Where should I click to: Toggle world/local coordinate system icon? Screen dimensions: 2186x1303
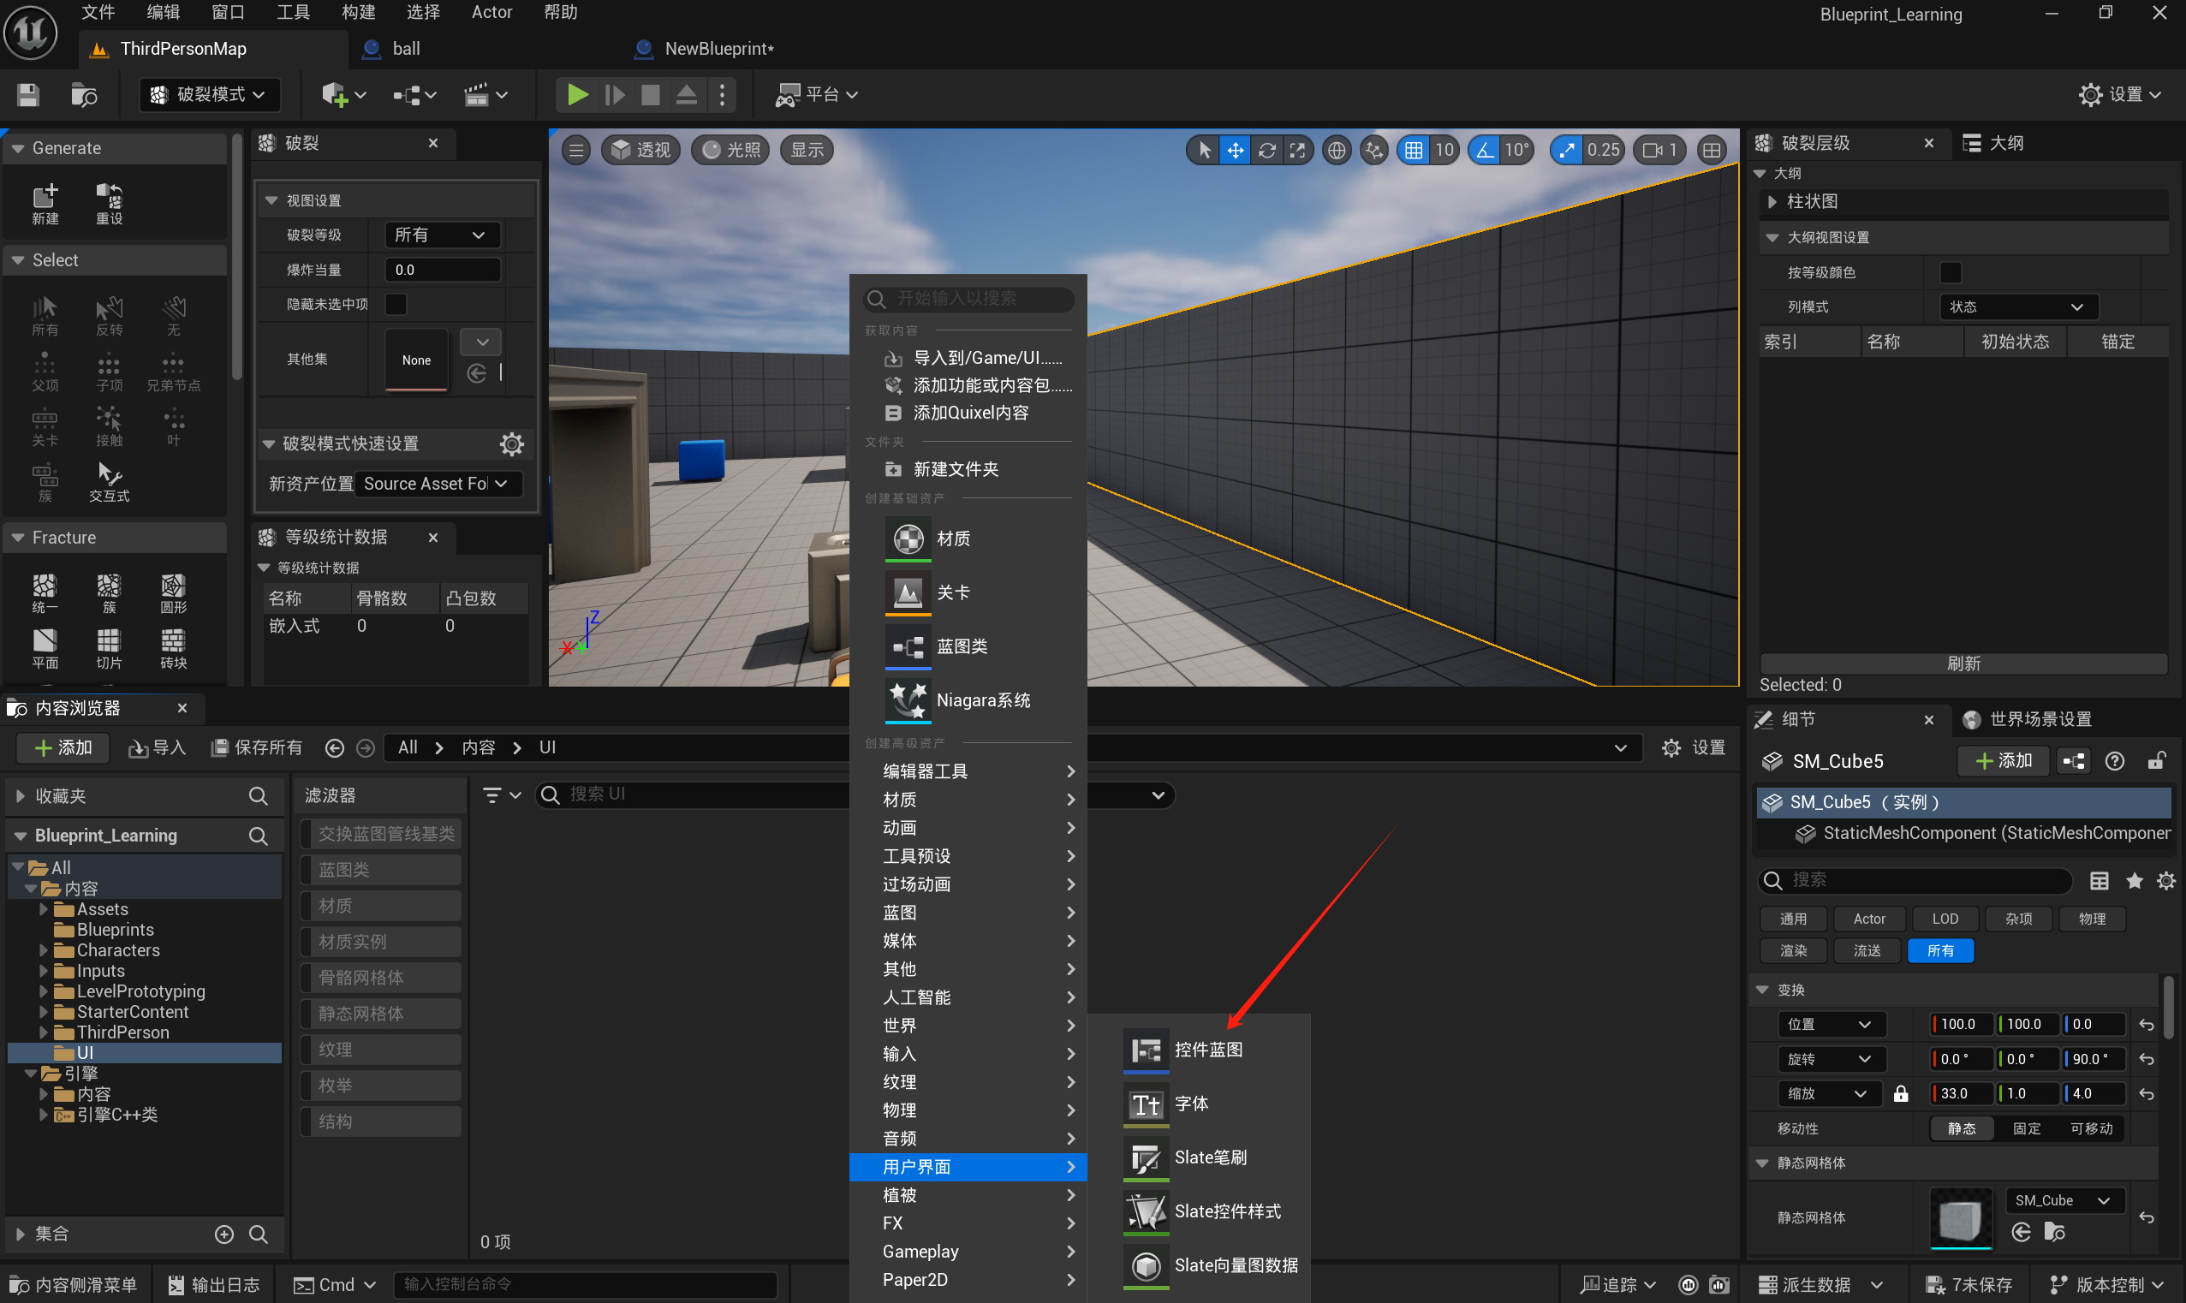click(1337, 150)
